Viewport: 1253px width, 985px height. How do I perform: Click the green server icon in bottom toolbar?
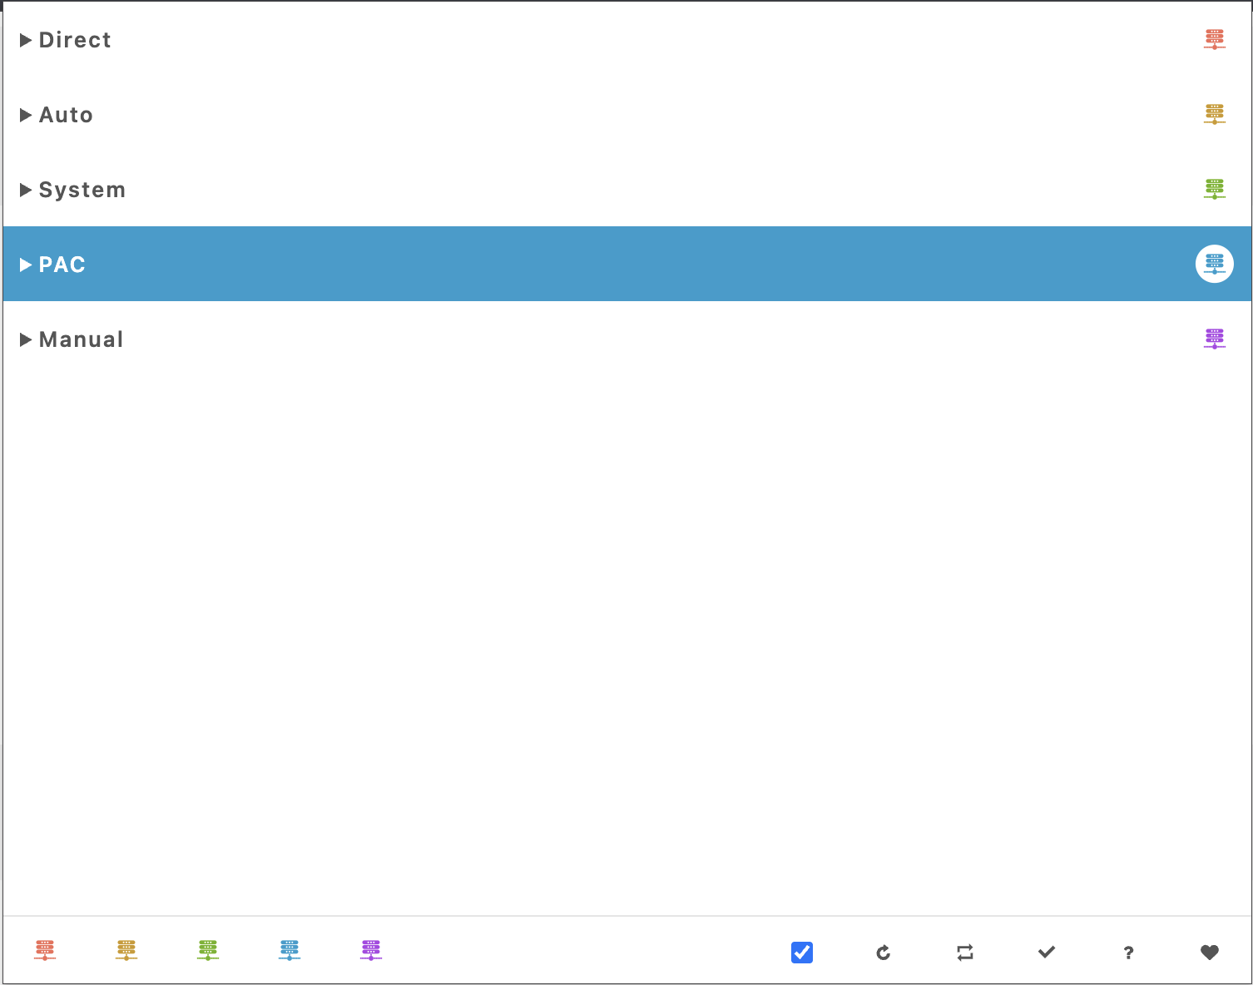coord(208,950)
